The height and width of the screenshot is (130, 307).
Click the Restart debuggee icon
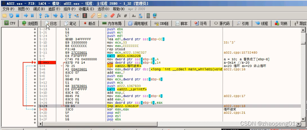click(11, 15)
